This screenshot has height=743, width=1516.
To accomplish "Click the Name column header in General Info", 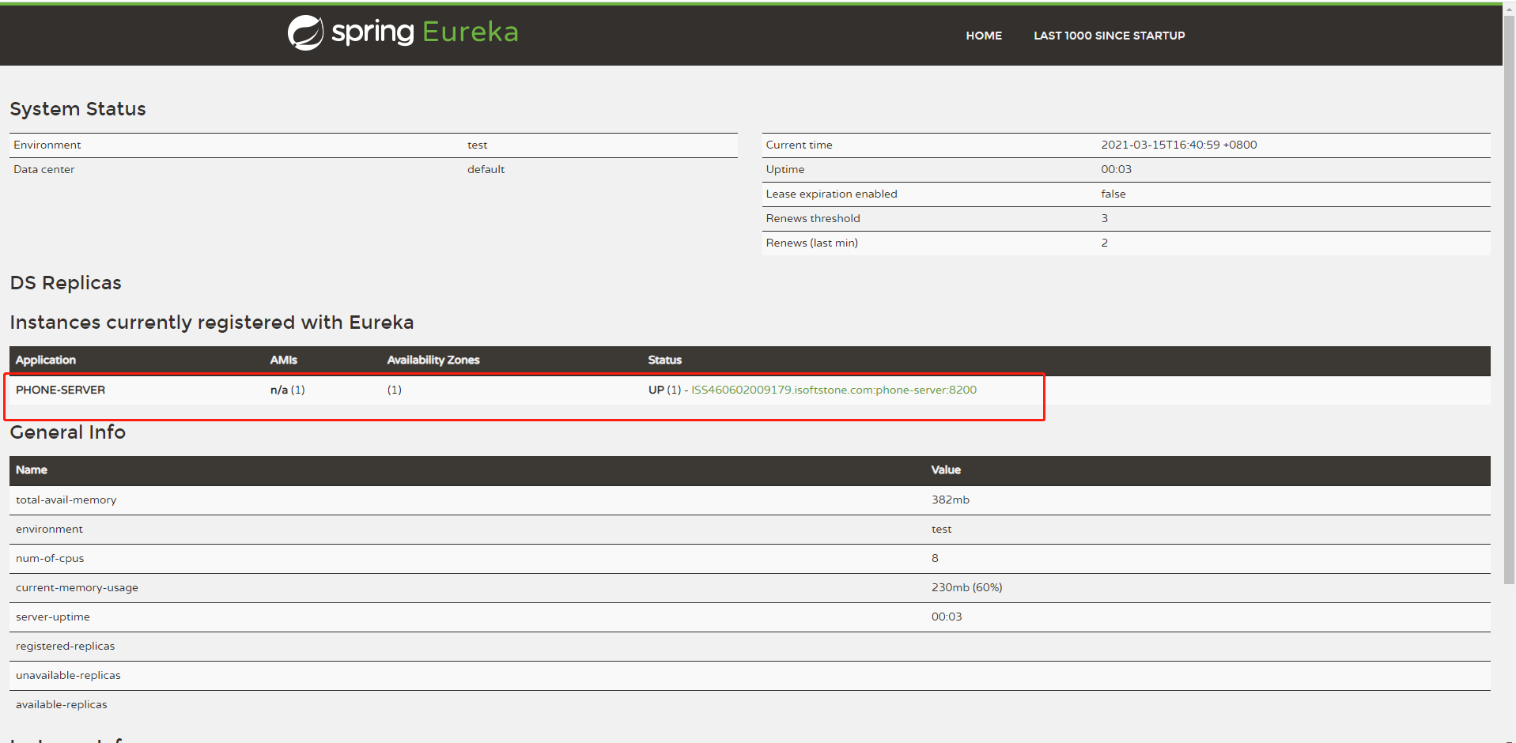I will click(32, 470).
